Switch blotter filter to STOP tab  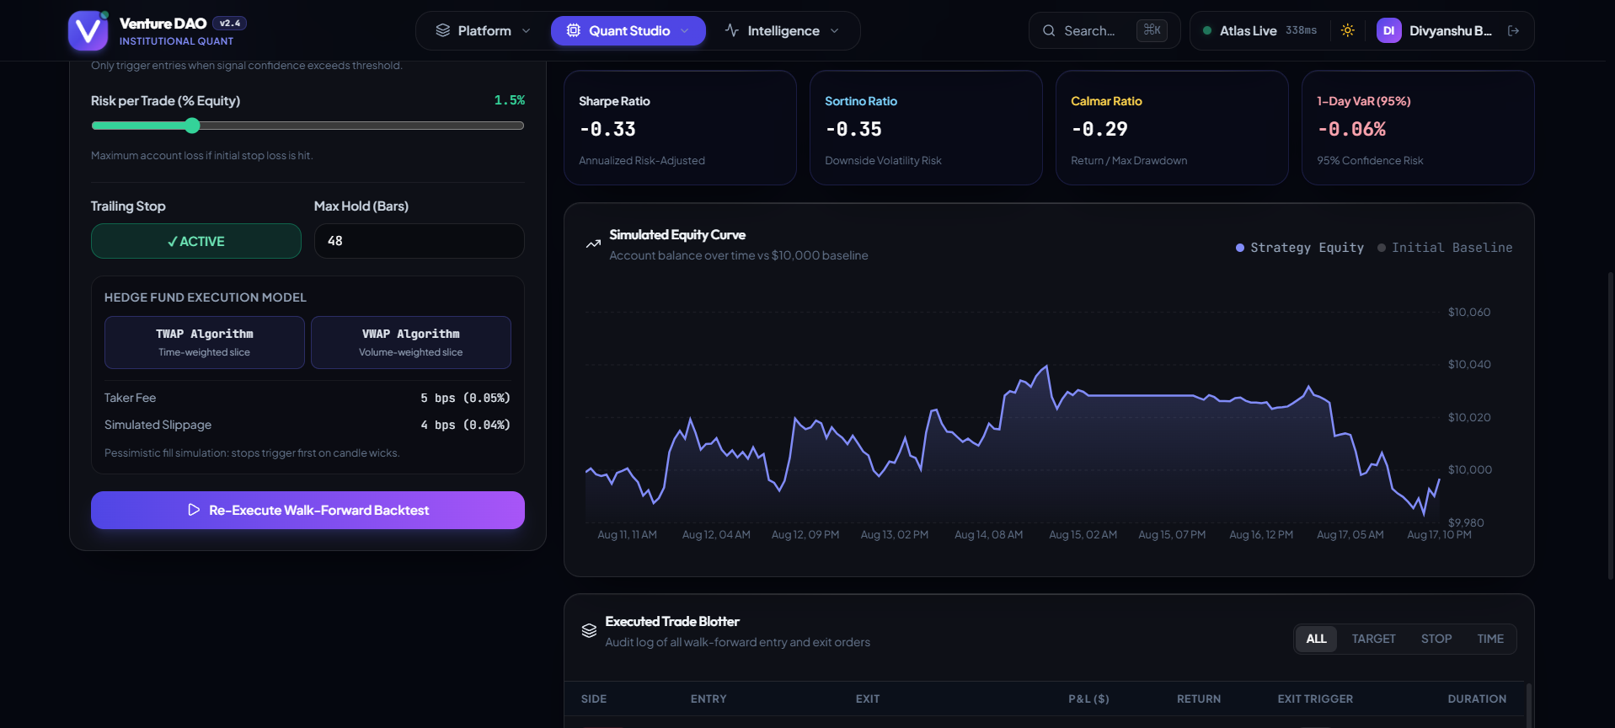pos(1436,639)
